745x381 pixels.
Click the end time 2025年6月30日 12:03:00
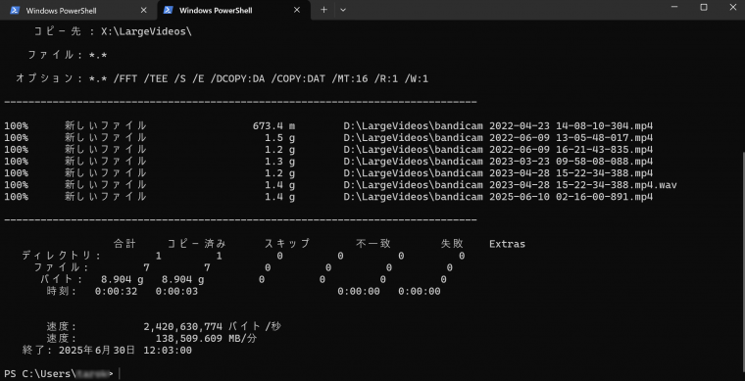point(125,351)
